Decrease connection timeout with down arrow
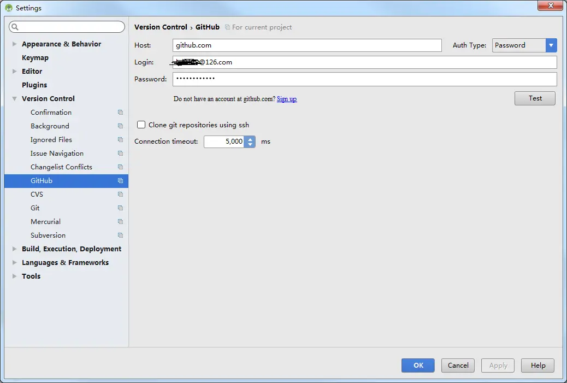Viewport: 567px width, 383px height. (x=250, y=144)
